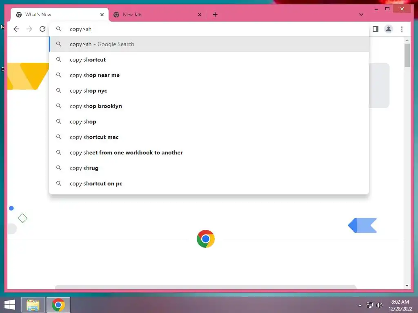Screen dimensions: 418x313
Task: Go back with the browser back arrow
Action: [x=16, y=29]
